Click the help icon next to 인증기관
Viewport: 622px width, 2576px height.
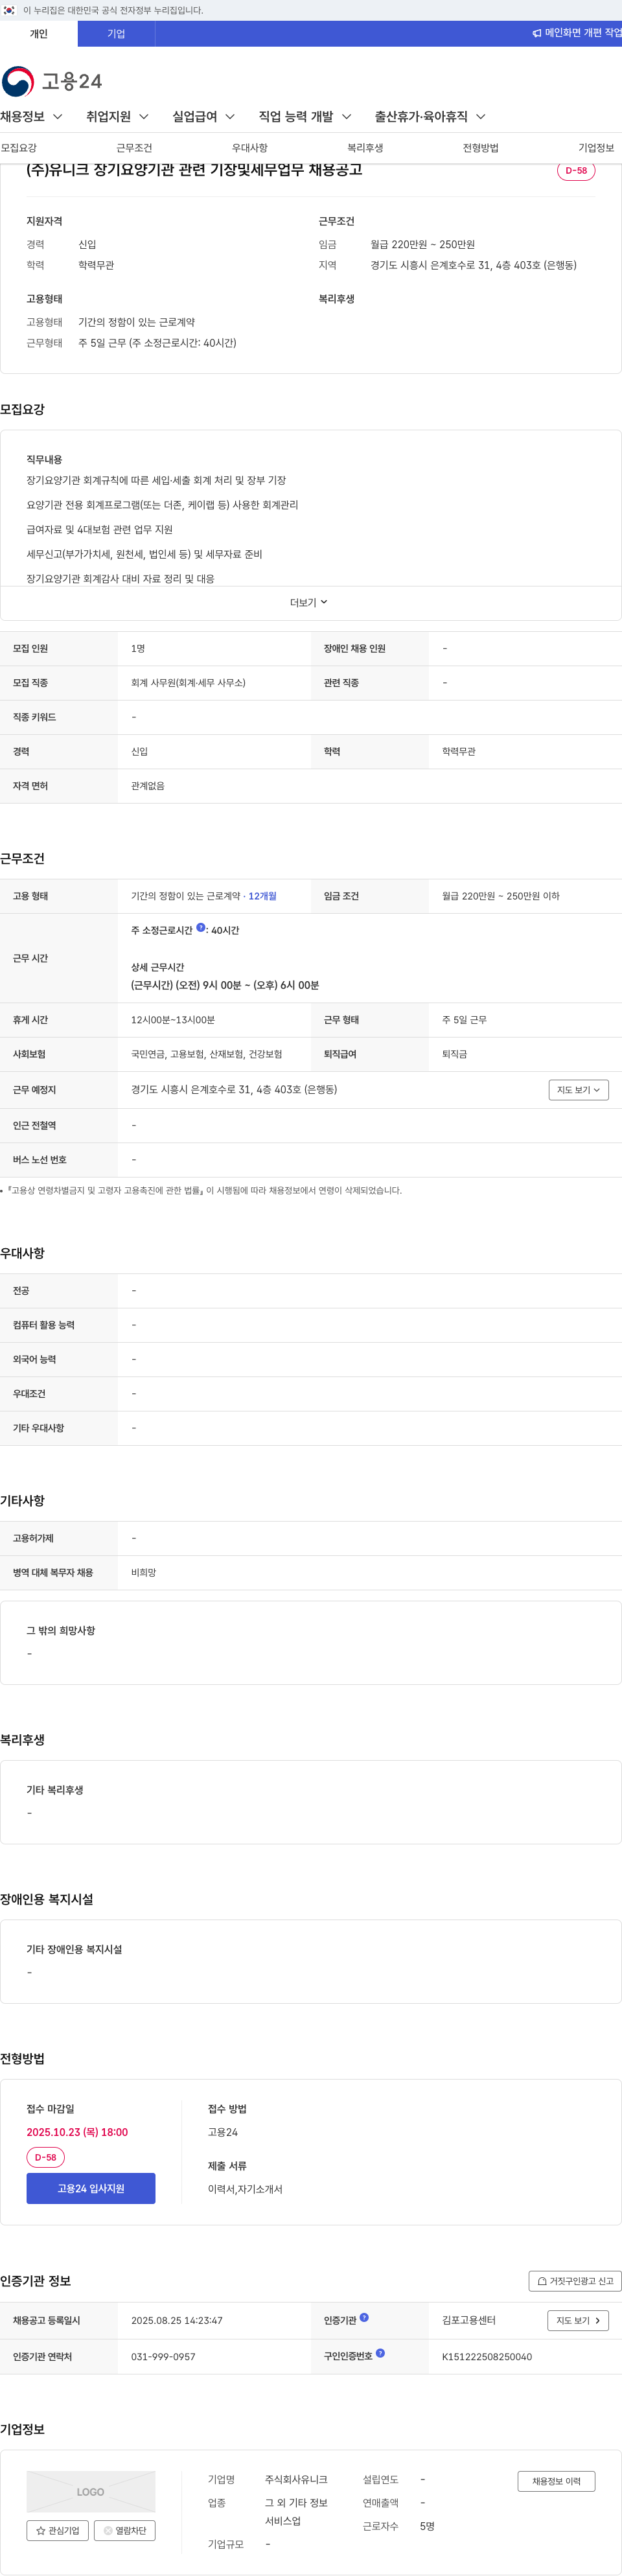[x=364, y=2317]
